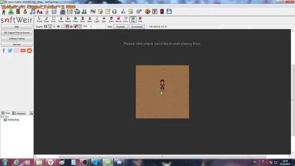Click the grey database cylinder icon
Screen dimensions: 295x166
click(x=114, y=12)
